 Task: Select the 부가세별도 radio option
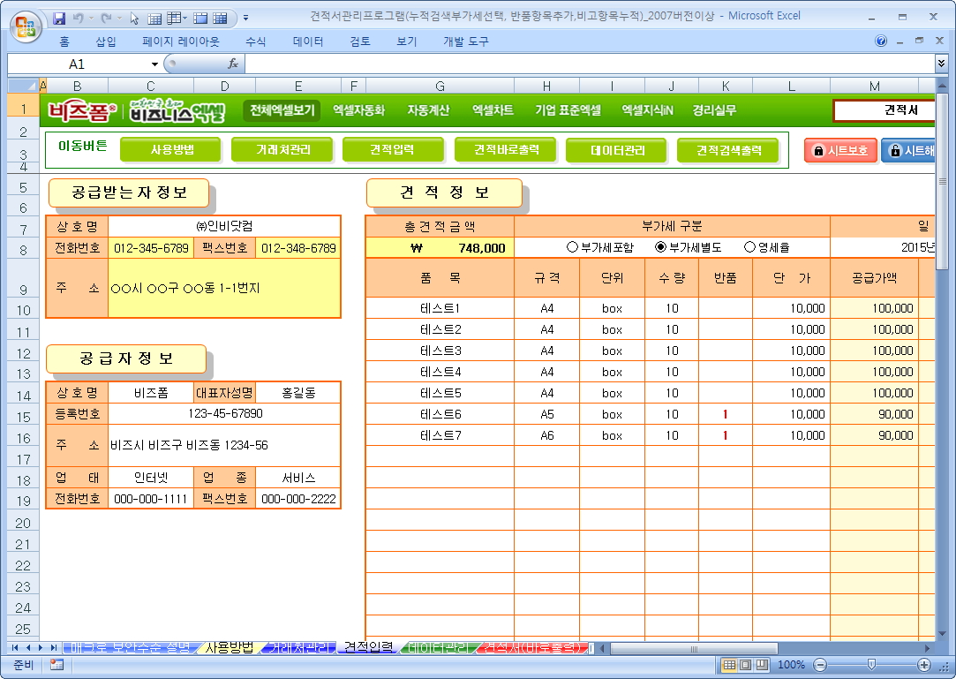coord(660,248)
